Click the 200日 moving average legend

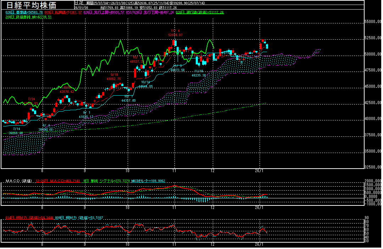point(28,17)
